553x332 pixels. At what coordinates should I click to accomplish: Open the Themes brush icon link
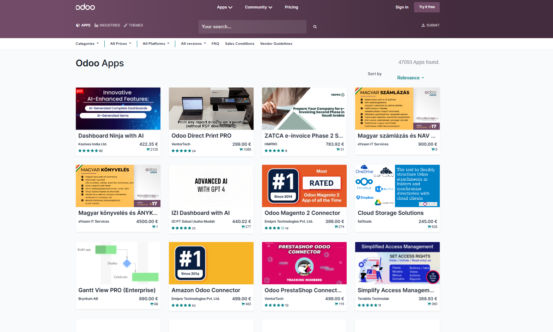point(126,25)
